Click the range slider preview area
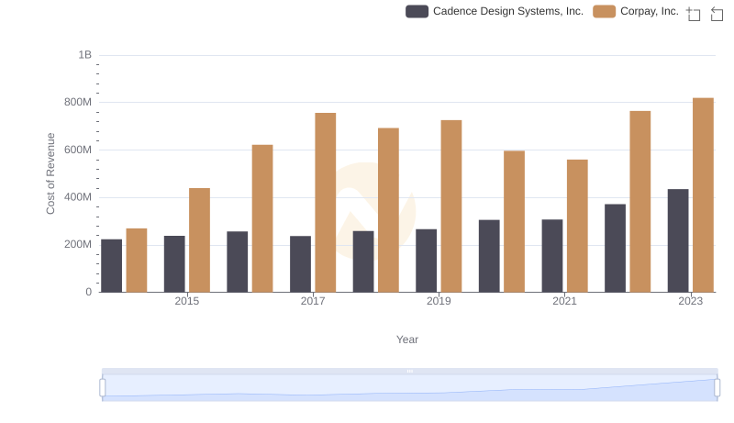The image size is (734, 423). point(409,387)
